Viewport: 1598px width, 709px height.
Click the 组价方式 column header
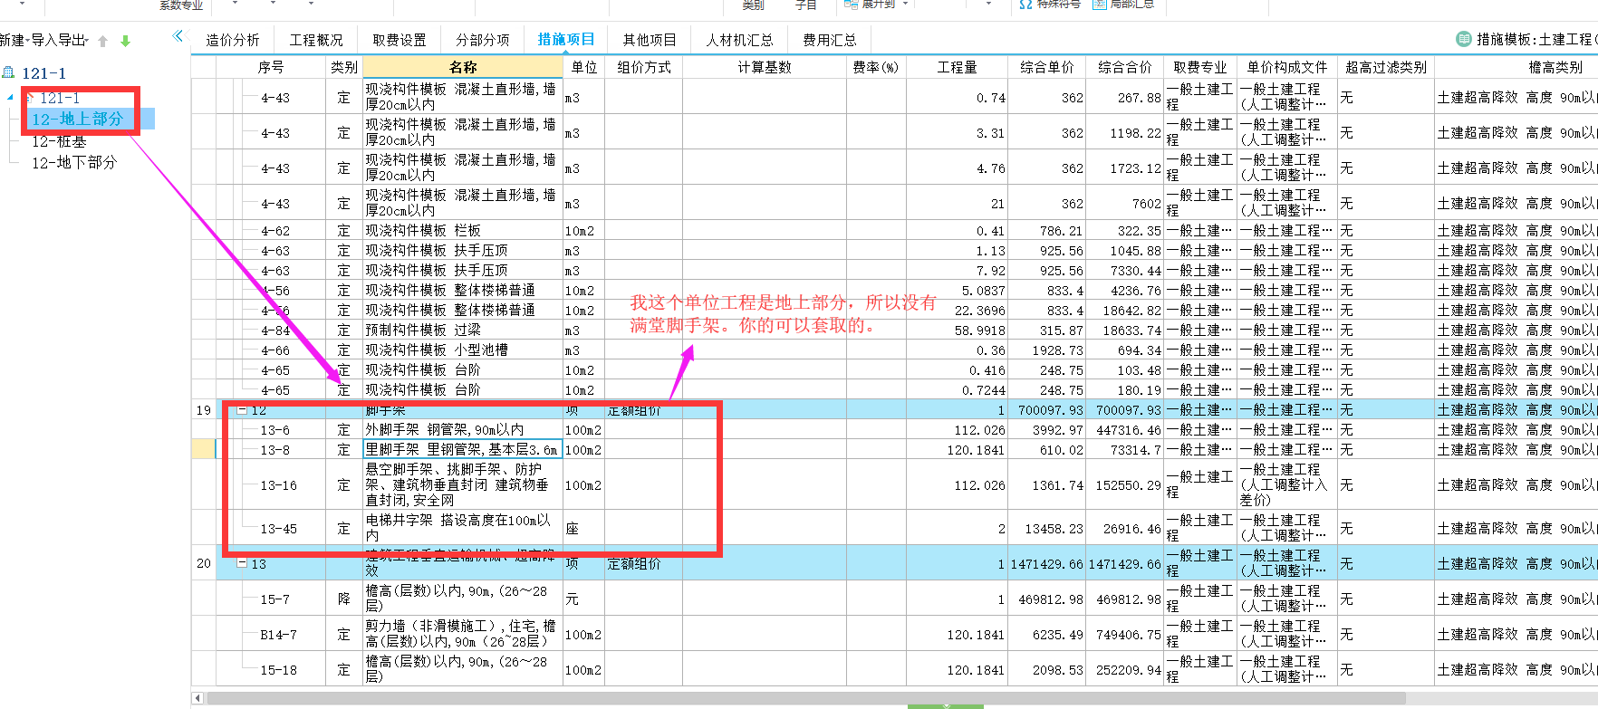click(x=644, y=67)
